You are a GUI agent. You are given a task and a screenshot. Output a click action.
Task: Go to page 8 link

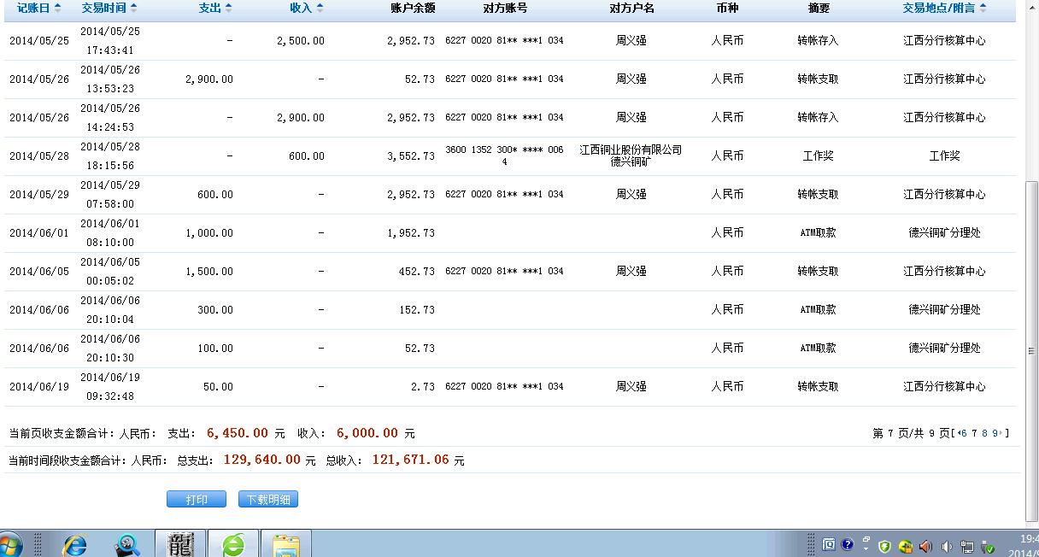[x=984, y=434]
